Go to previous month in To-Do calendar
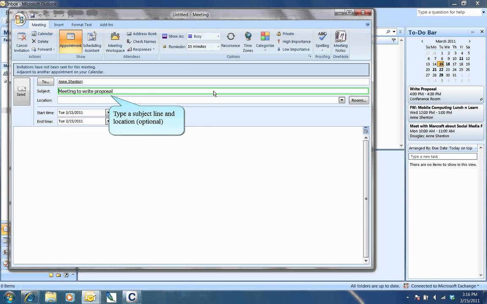 coord(422,41)
